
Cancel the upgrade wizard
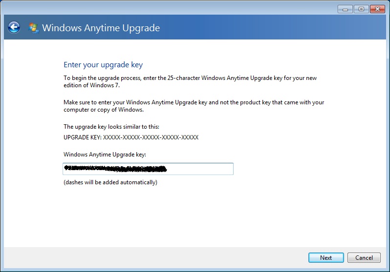tap(364, 257)
